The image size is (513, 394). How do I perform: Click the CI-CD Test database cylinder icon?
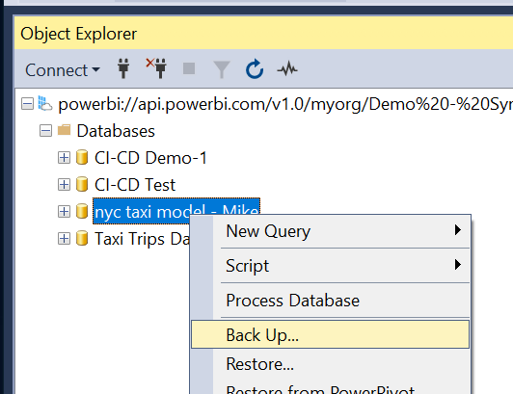coord(82,184)
